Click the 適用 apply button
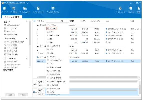This screenshot has height=101, width=143. point(10,95)
